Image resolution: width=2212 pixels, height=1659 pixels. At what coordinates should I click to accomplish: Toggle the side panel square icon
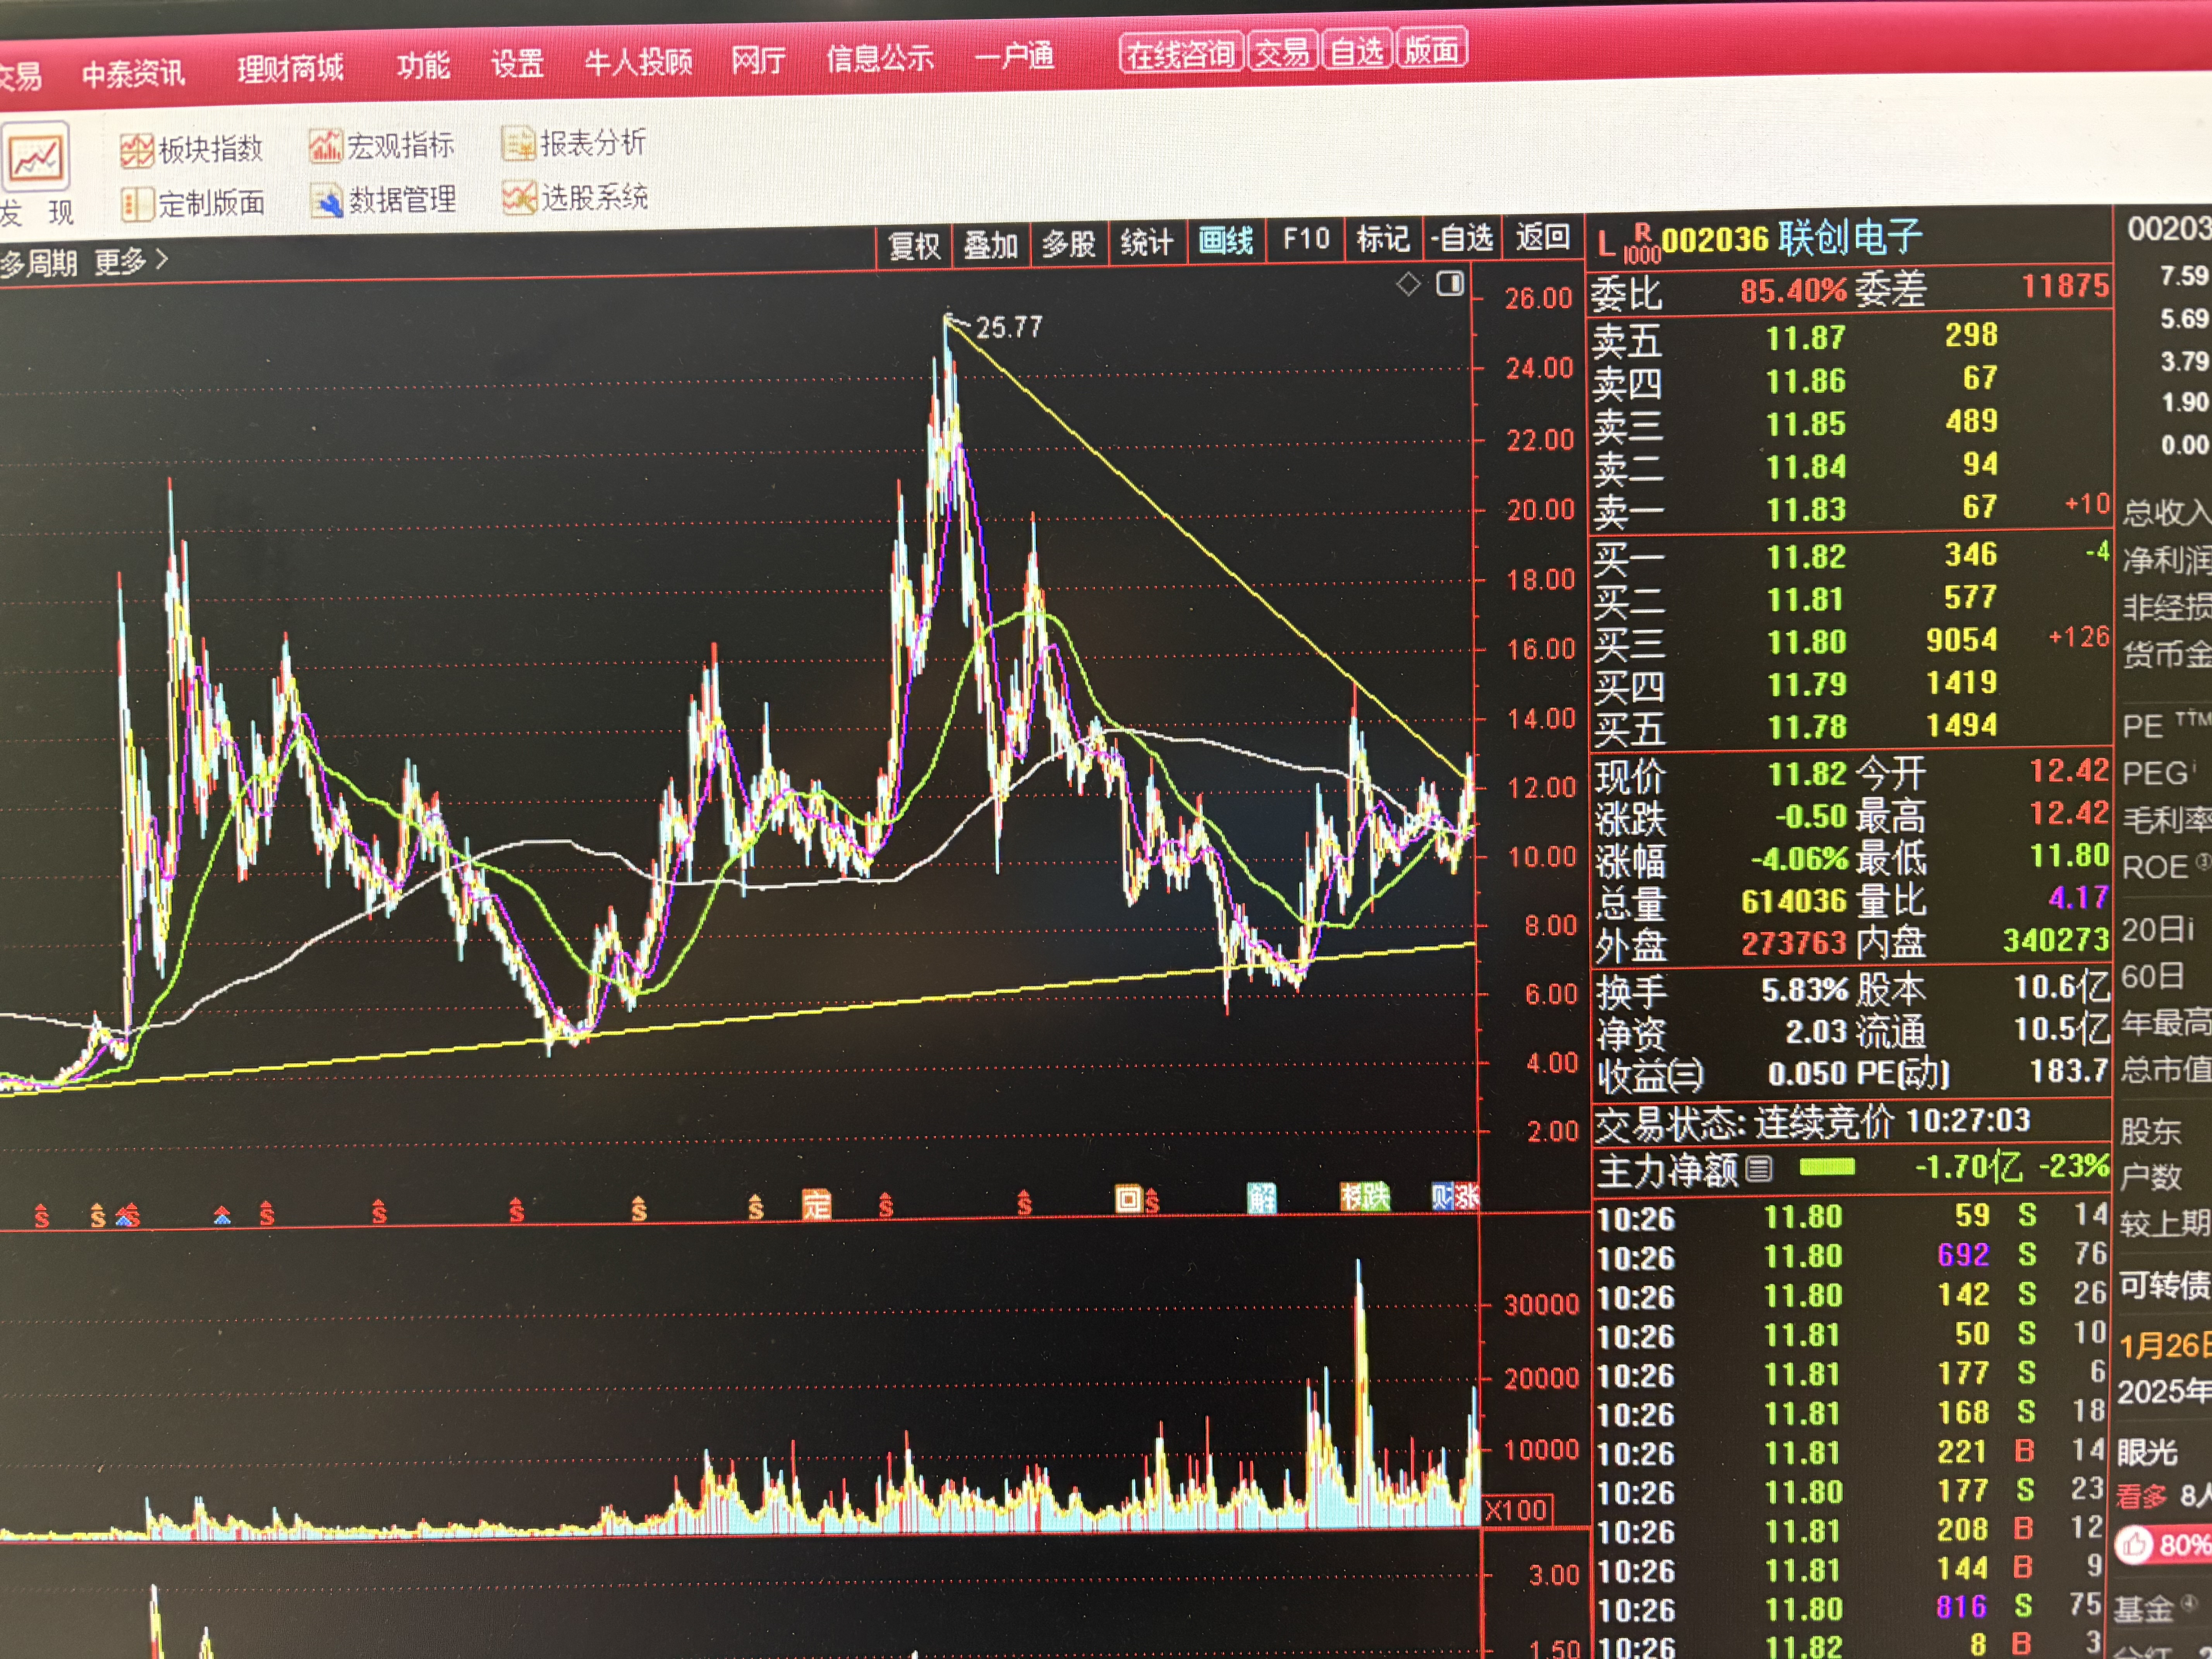1449,284
